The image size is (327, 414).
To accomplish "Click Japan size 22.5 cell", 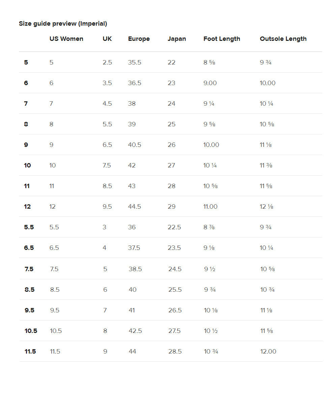I will (174, 227).
